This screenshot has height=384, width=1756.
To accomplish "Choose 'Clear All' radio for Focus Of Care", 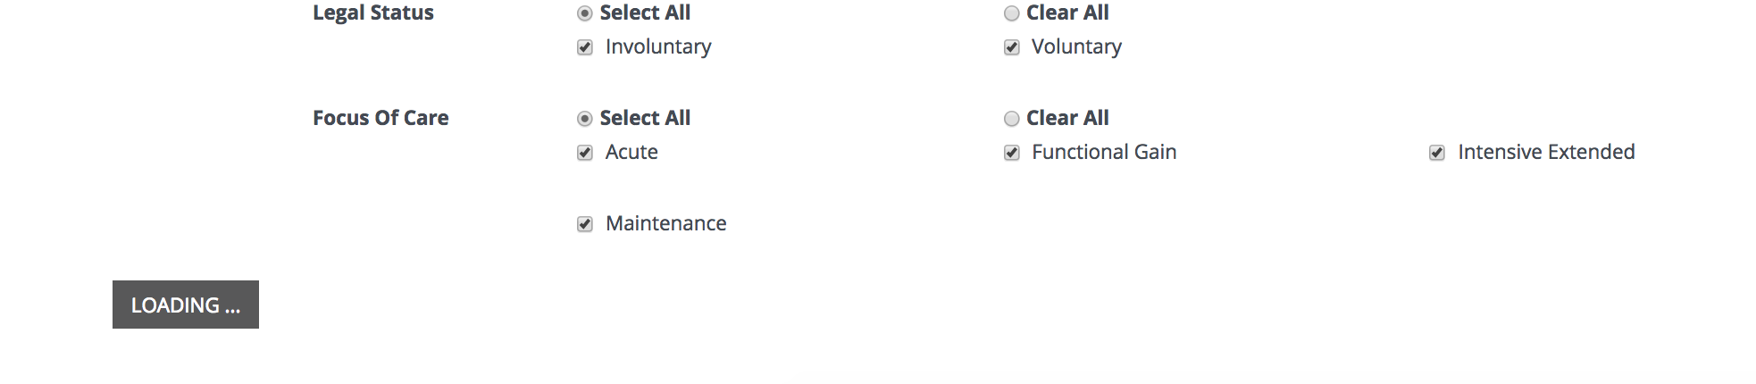I will tap(1011, 119).
